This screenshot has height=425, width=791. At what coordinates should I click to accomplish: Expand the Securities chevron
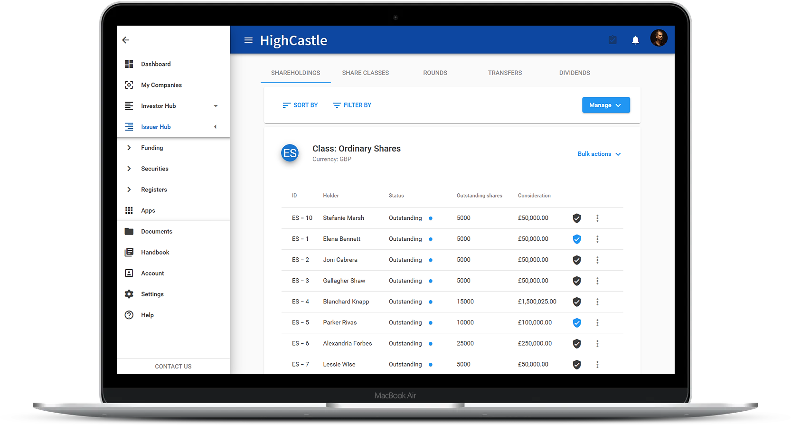(x=129, y=169)
